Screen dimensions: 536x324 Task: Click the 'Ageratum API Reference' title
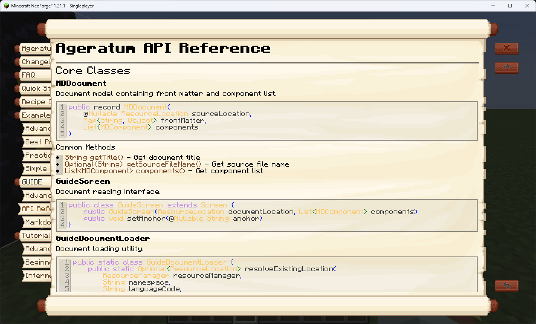163,48
